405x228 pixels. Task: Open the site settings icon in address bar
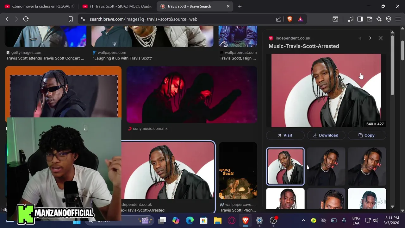point(83,19)
